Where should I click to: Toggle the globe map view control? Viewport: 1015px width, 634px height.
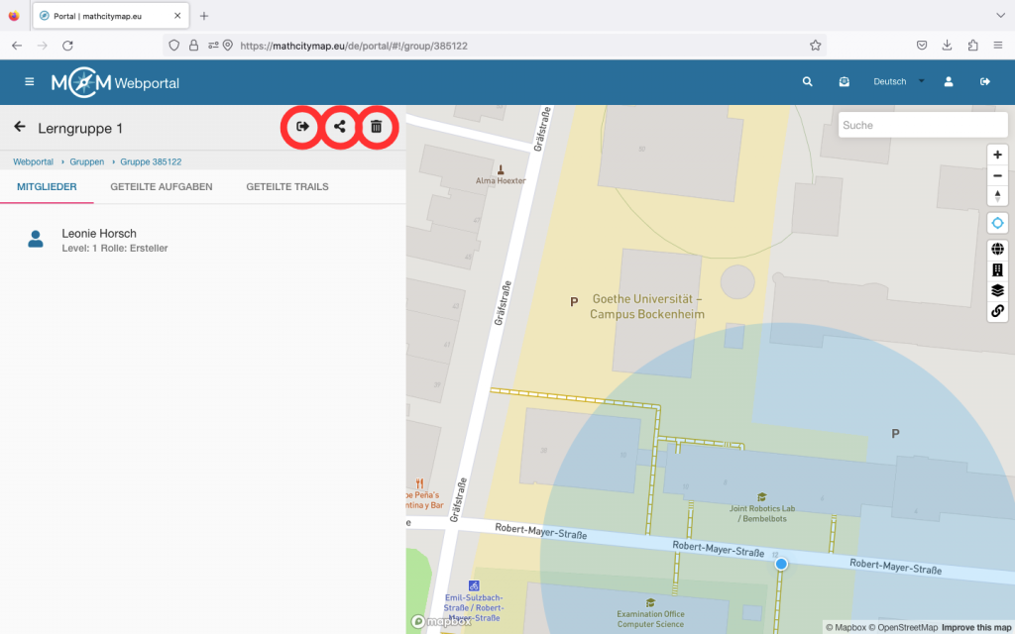(997, 250)
